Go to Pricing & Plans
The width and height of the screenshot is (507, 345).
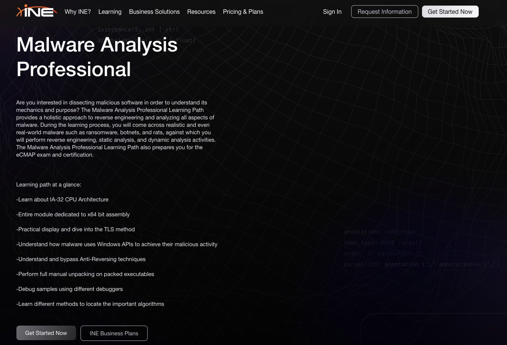pyautogui.click(x=243, y=12)
